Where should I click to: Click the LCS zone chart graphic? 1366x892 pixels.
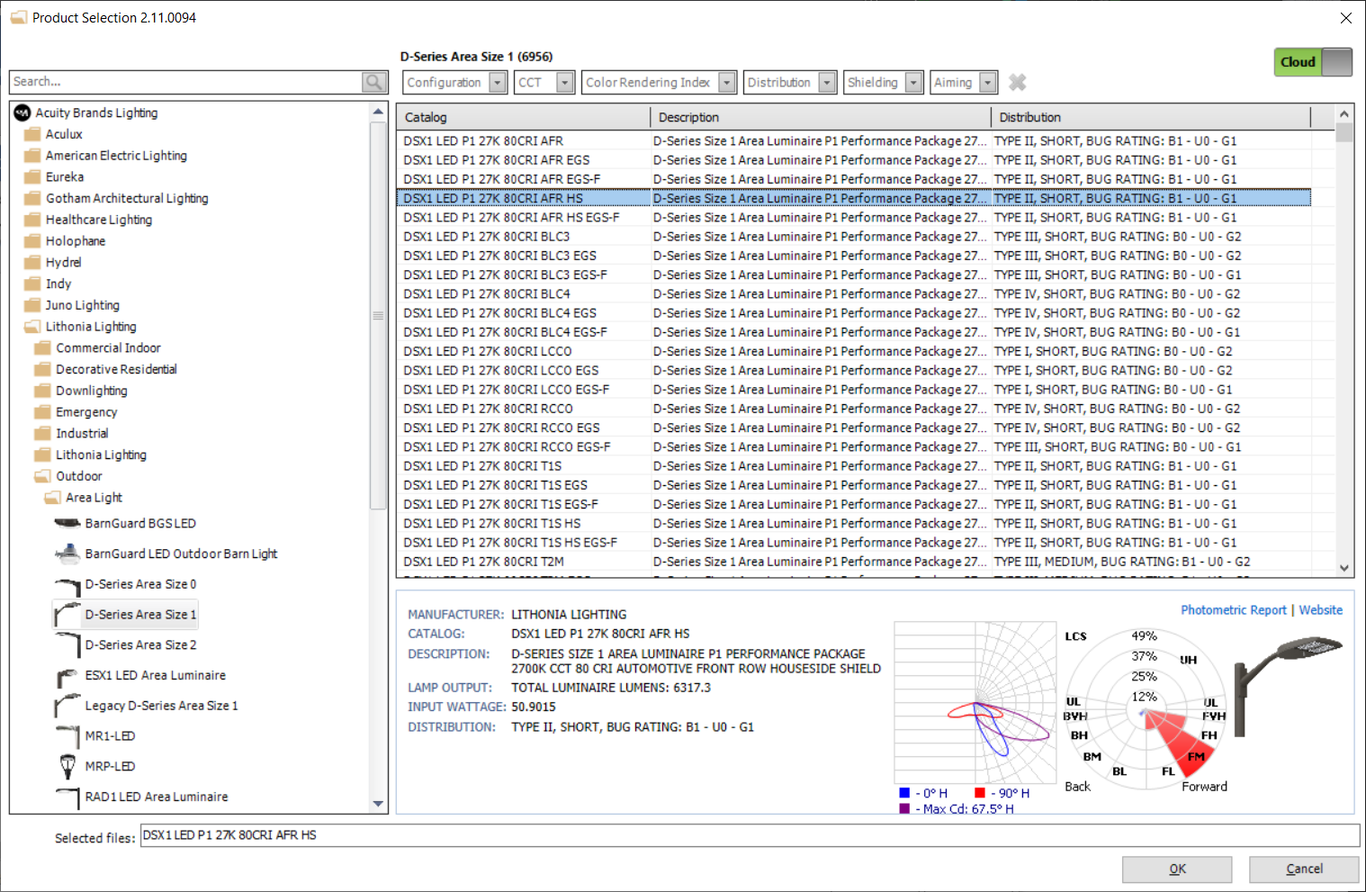[1145, 707]
